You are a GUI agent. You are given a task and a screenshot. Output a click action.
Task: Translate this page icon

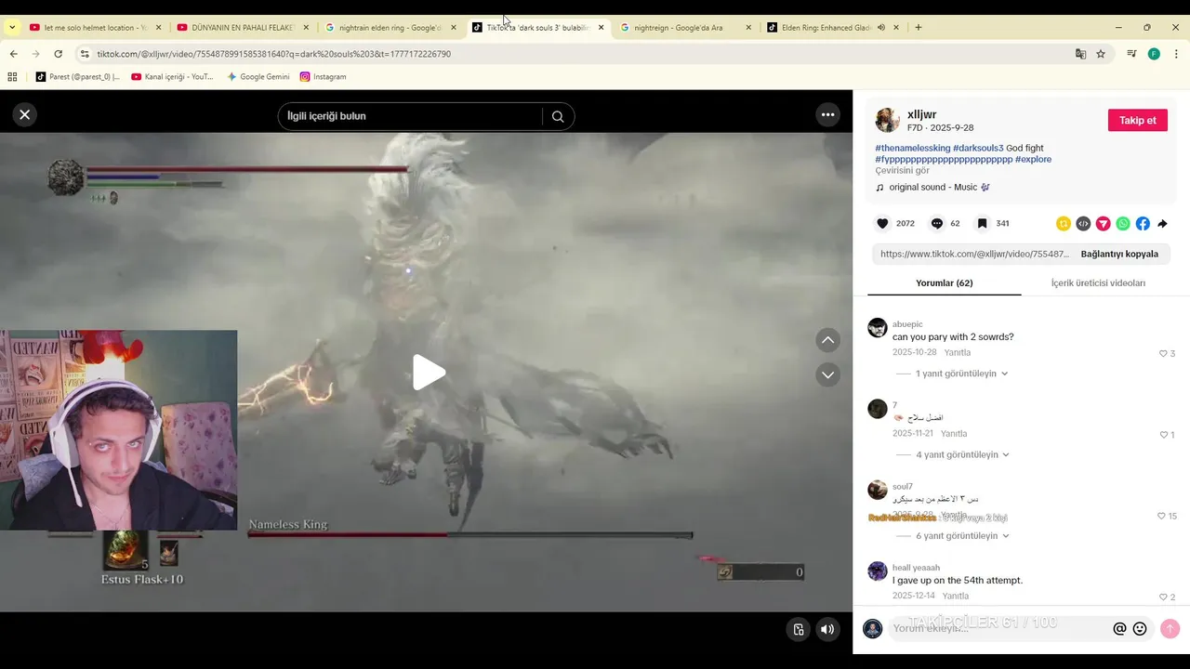coord(1080,54)
